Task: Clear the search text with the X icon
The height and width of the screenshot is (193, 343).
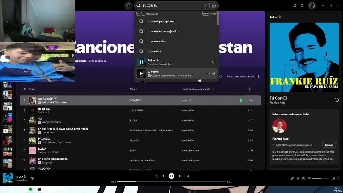Action: [205, 6]
